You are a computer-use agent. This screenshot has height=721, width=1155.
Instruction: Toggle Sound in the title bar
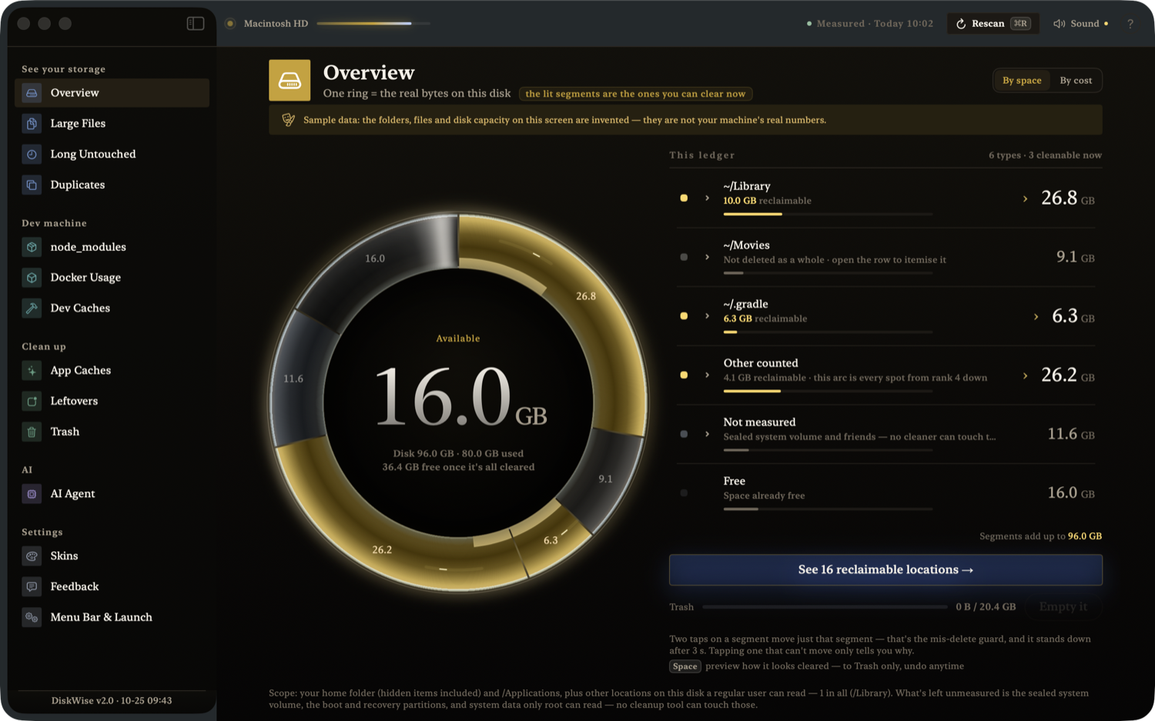1081,24
